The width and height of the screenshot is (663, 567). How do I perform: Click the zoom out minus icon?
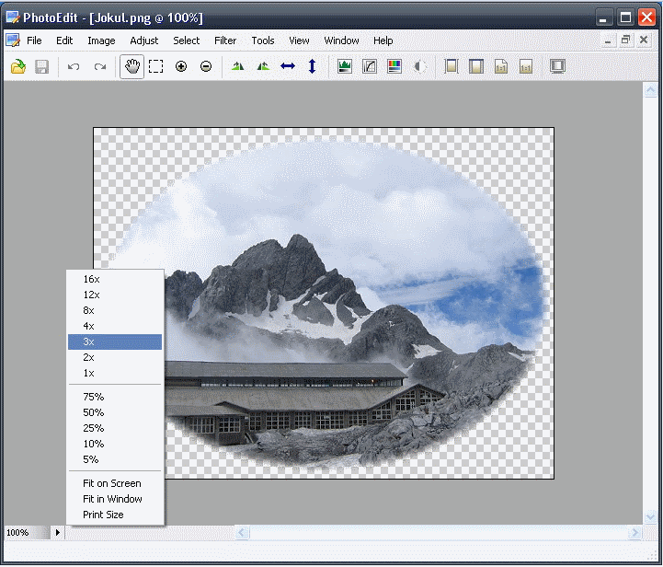click(x=206, y=66)
